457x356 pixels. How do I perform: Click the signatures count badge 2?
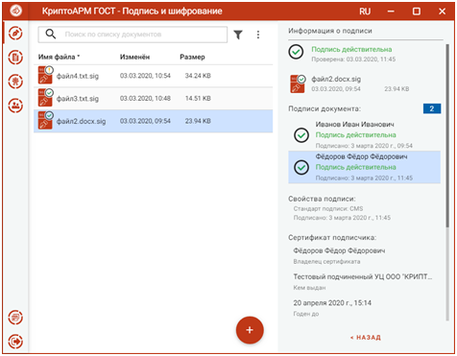(432, 108)
